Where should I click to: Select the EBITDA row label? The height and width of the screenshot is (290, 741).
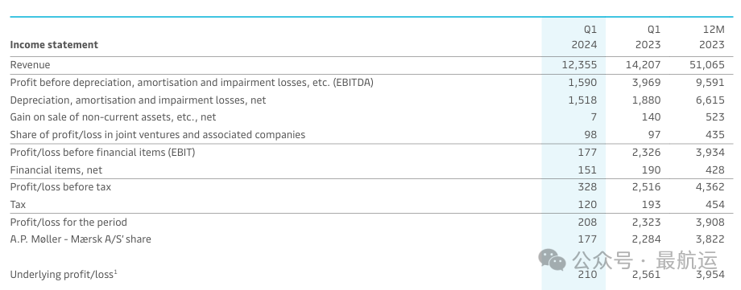point(192,83)
